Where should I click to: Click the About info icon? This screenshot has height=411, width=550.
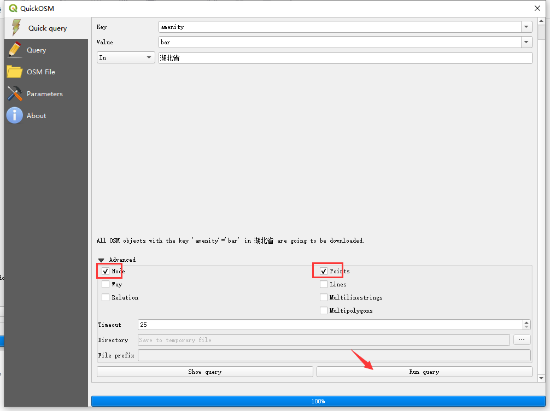click(14, 115)
